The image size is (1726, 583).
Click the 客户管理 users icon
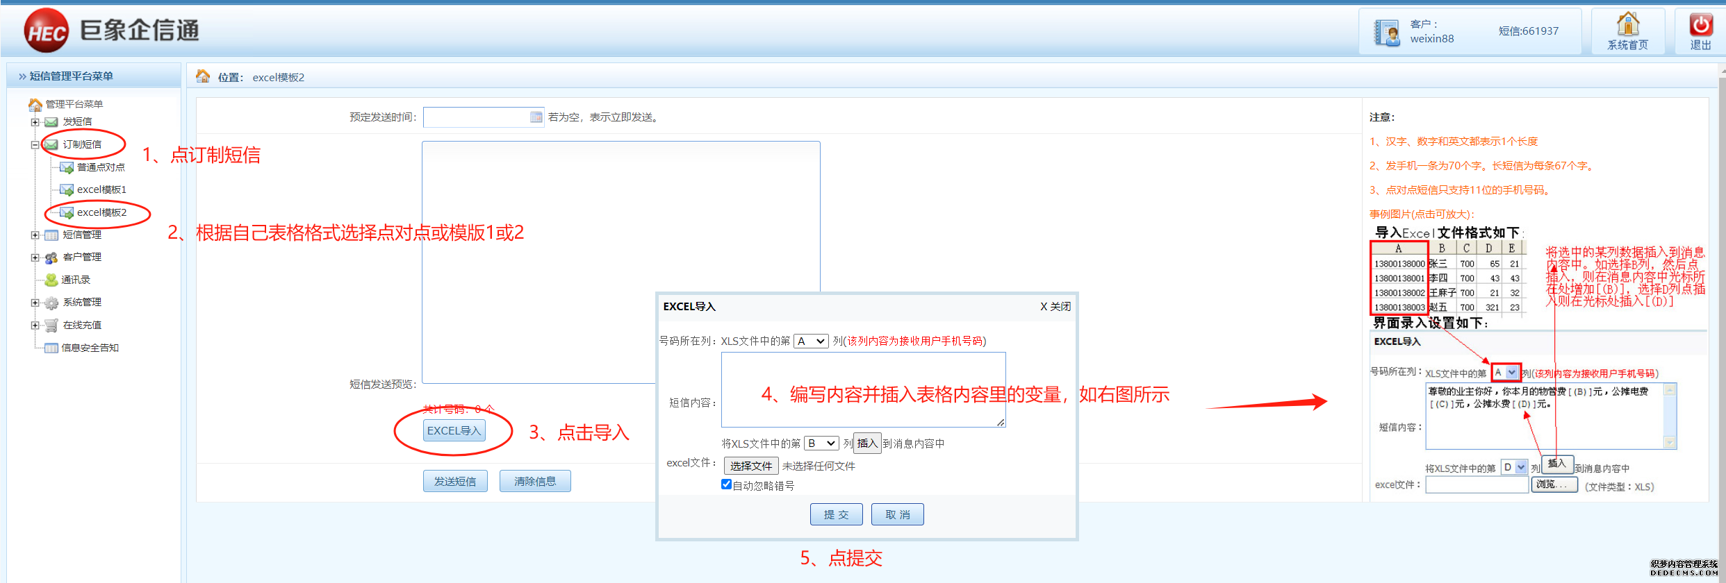[51, 257]
